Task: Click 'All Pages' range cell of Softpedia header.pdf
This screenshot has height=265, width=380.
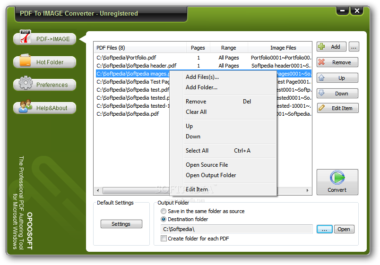Action: tap(229, 66)
